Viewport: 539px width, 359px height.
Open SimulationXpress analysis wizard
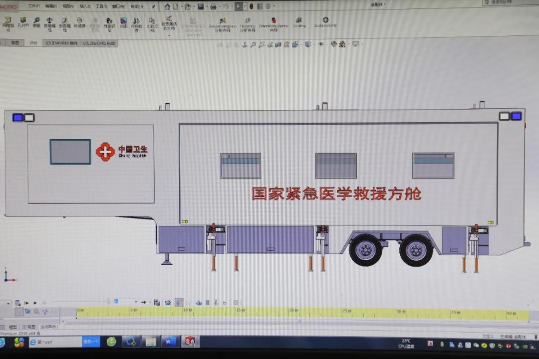pos(222,23)
